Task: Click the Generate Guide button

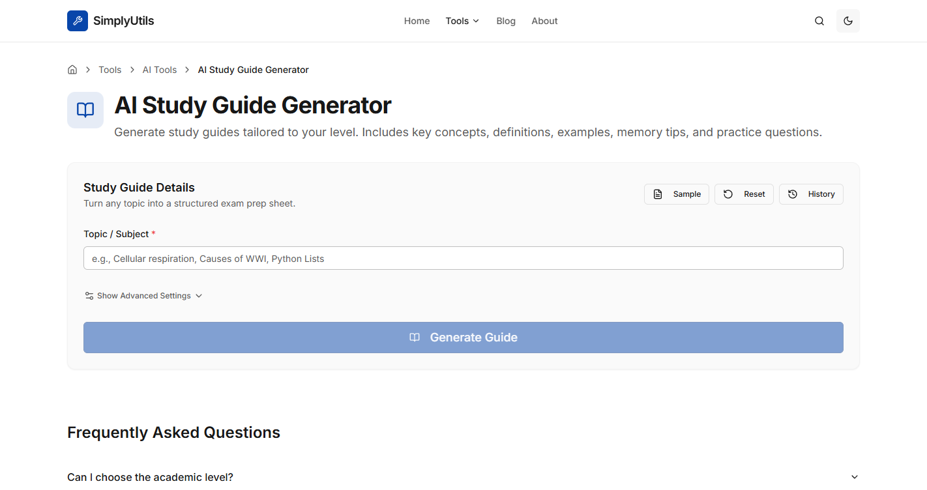Action: point(463,338)
